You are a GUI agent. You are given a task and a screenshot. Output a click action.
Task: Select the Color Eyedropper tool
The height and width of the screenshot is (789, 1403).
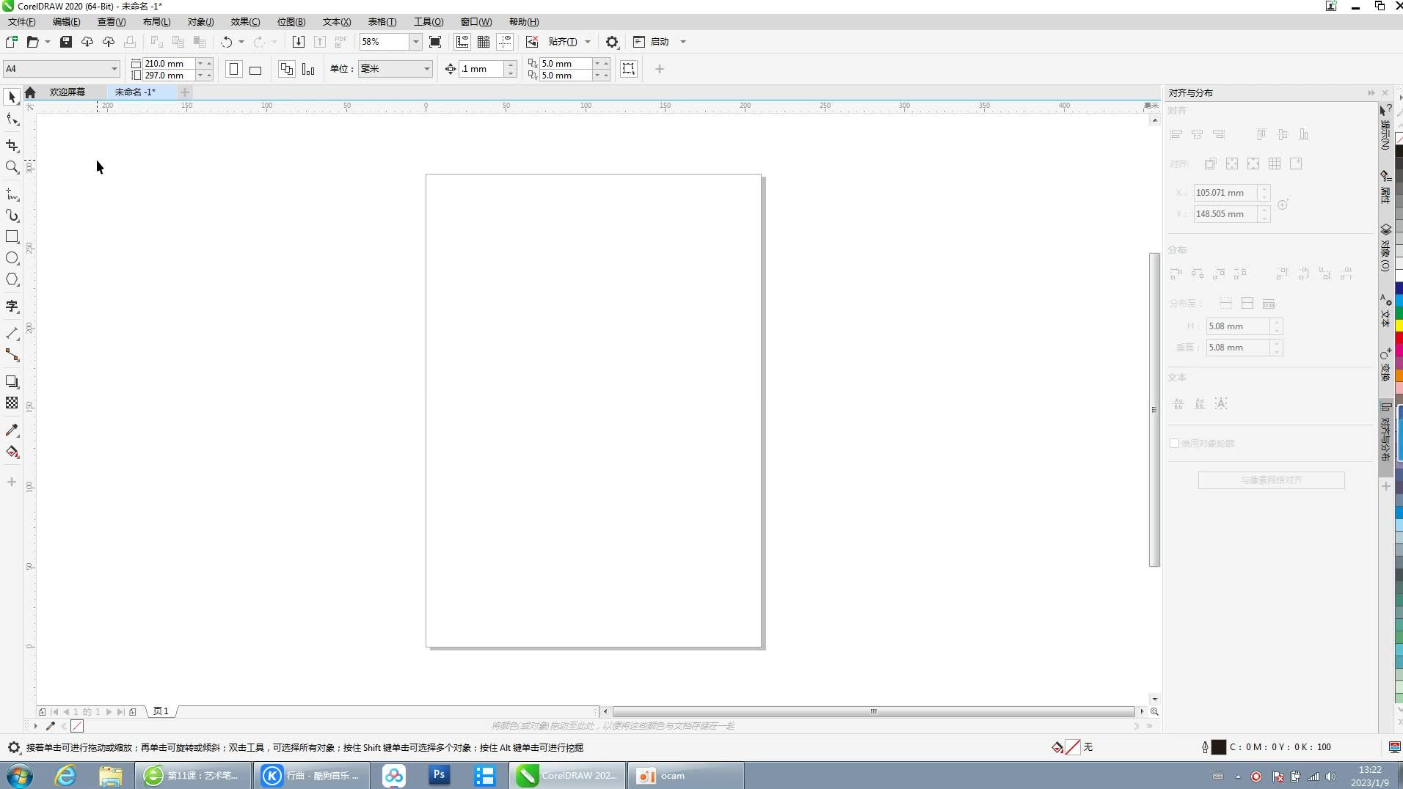[11, 430]
